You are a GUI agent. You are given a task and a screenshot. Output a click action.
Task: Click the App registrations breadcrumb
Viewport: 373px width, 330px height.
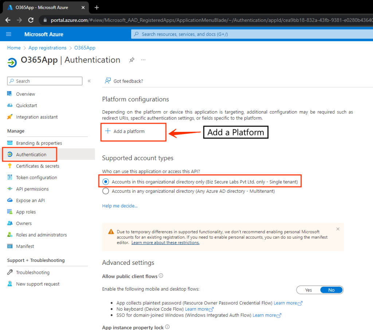tap(47, 48)
